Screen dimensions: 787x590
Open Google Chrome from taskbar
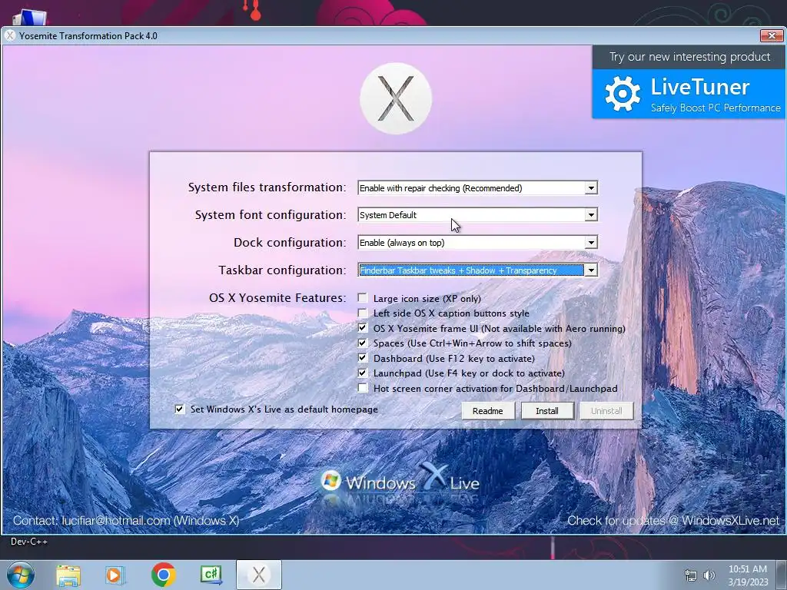(163, 575)
